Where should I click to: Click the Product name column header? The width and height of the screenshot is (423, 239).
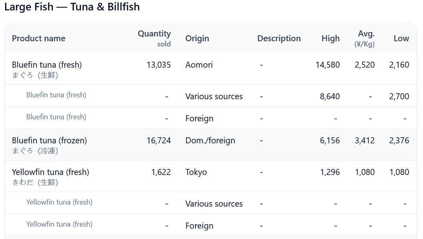coord(38,38)
